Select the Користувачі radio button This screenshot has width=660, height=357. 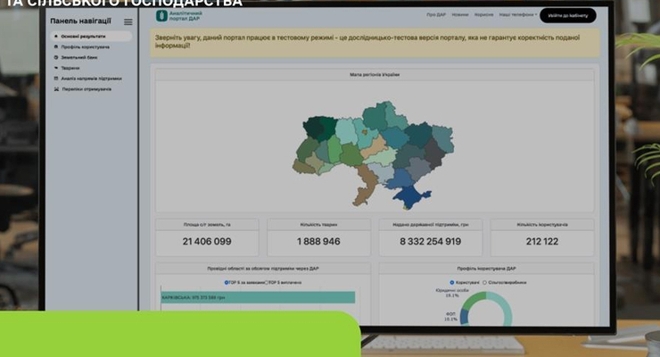pos(452,282)
